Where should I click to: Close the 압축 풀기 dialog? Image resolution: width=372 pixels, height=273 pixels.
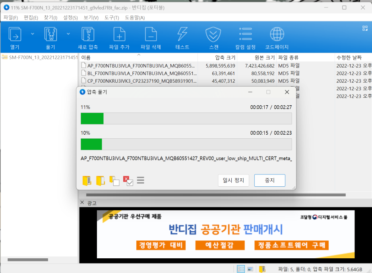tap(287, 92)
